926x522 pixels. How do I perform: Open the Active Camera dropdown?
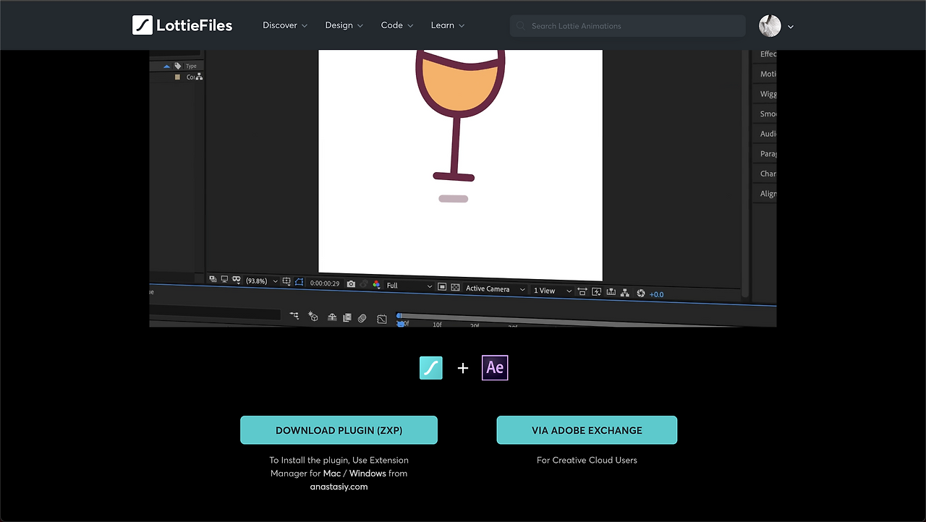[496, 289]
